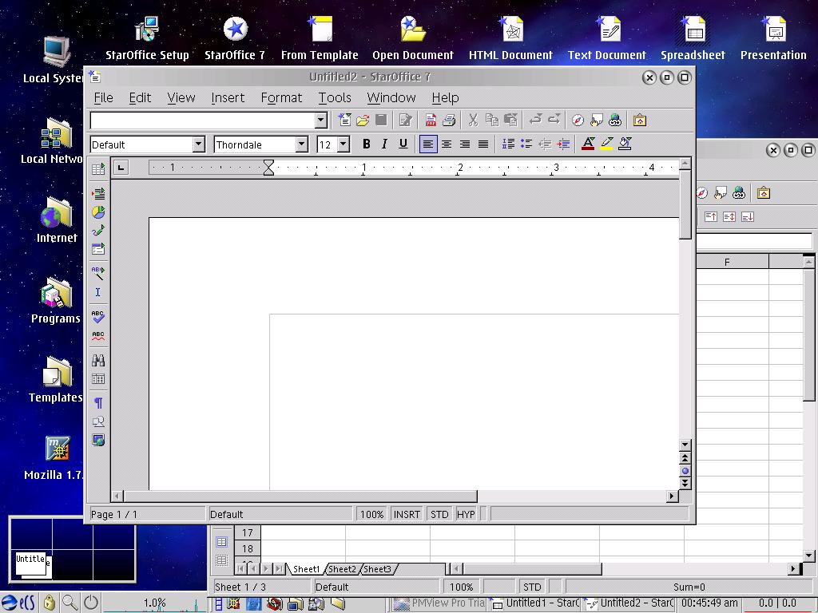
Task: Click the Export as PDF toolbar icon
Action: (431, 121)
